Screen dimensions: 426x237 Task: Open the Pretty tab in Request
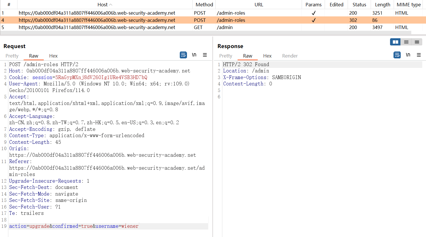click(12, 56)
